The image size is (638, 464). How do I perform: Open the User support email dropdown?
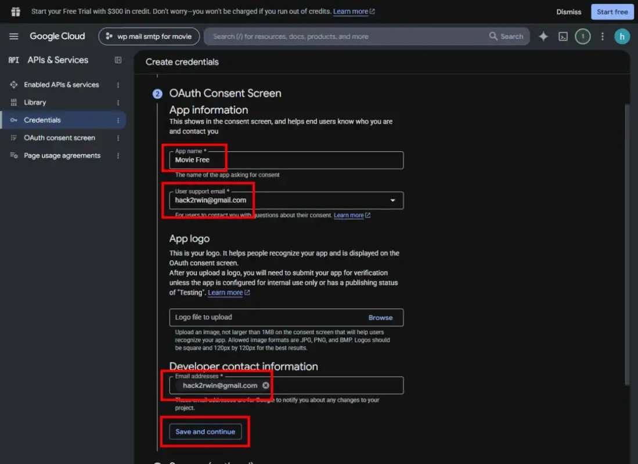coord(286,200)
